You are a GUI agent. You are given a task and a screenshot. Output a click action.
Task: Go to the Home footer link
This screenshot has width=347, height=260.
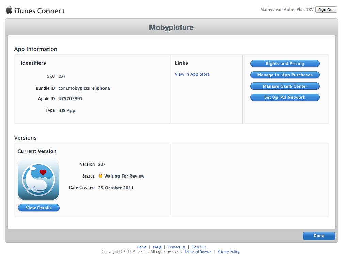point(142,247)
